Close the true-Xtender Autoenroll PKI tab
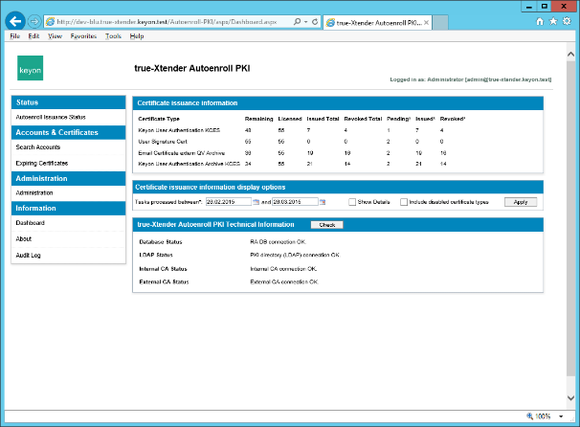The height and width of the screenshot is (427, 580). coord(427,23)
